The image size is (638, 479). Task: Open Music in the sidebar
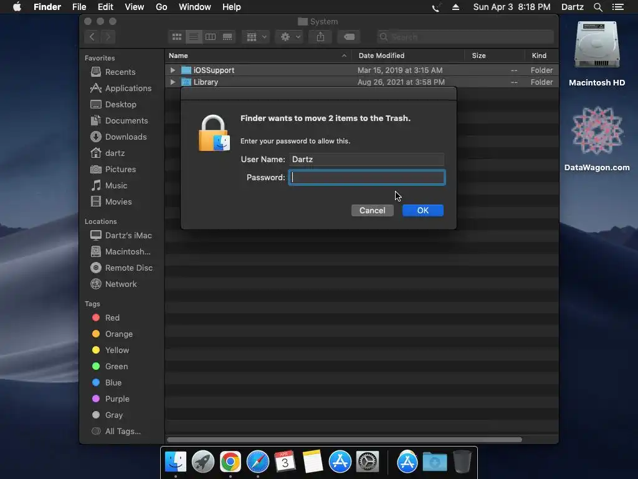coord(108,185)
